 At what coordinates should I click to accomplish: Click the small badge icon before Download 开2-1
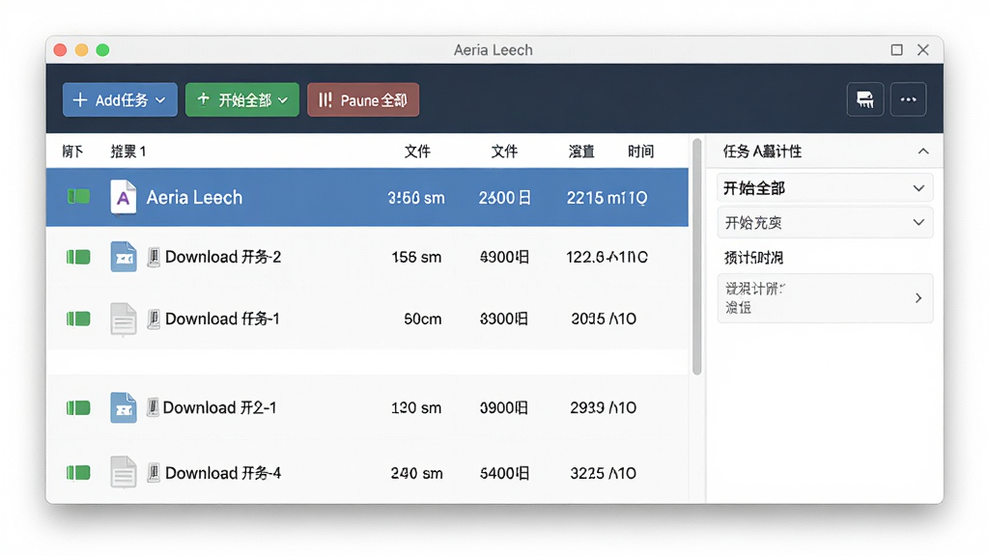[x=153, y=407]
